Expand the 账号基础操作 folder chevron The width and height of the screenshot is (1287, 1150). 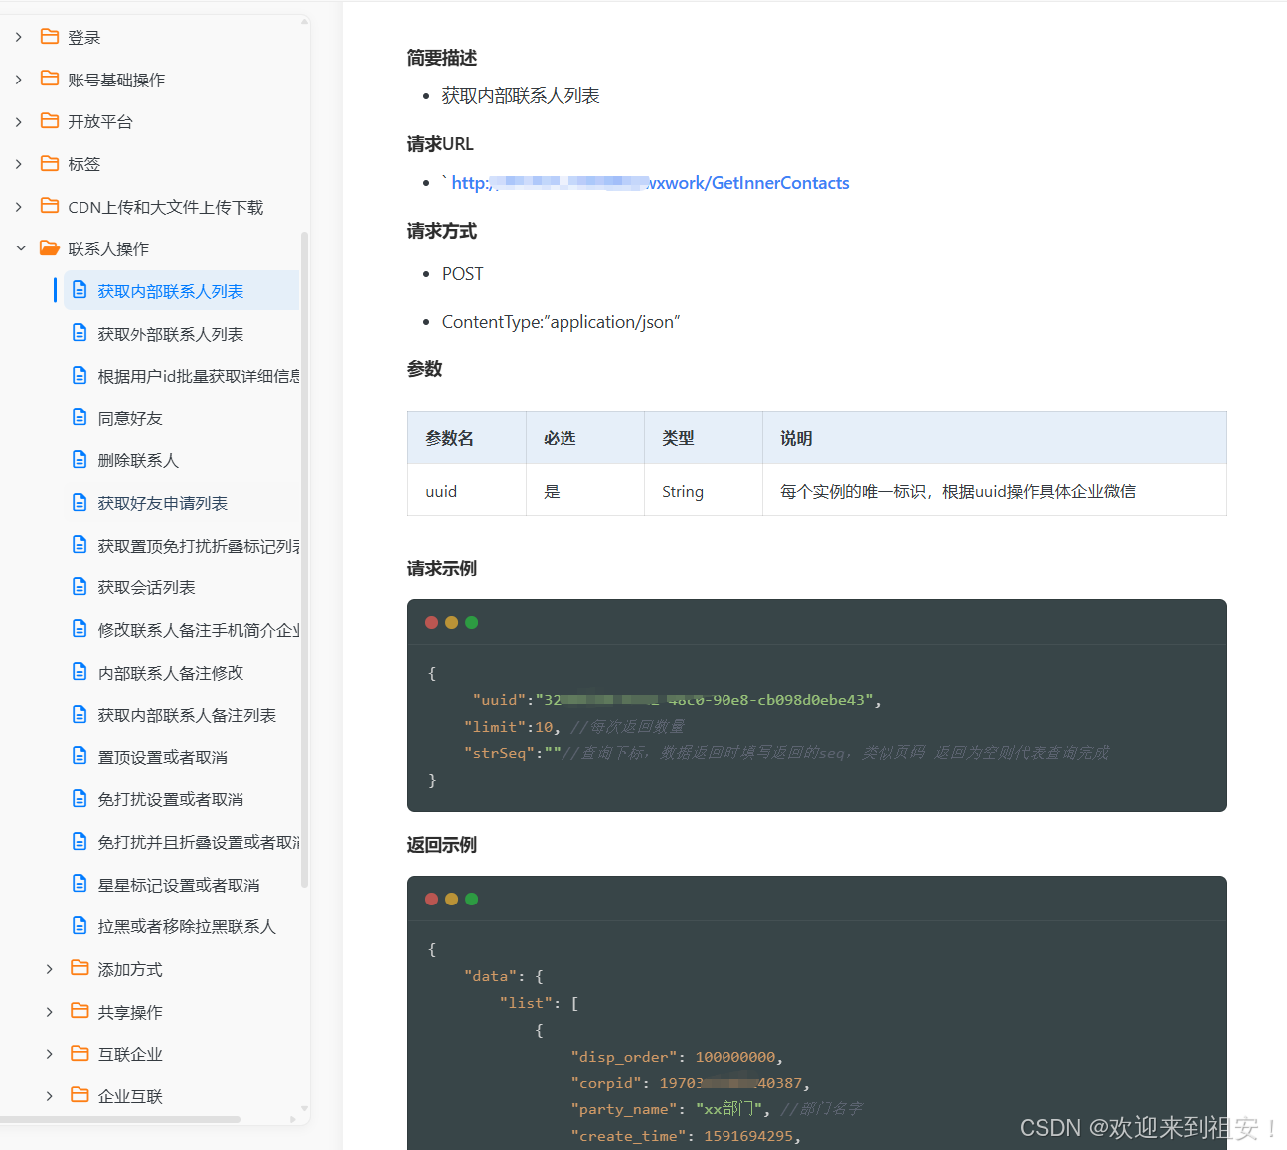click(x=19, y=80)
